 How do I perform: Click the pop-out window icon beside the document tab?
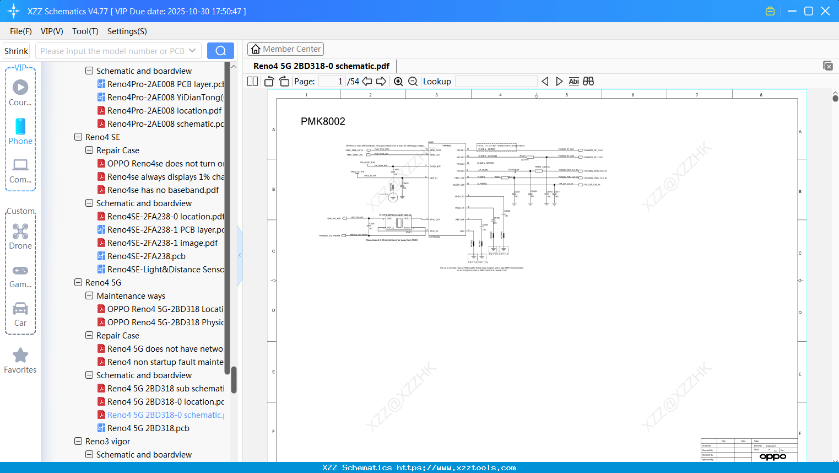[x=827, y=66]
